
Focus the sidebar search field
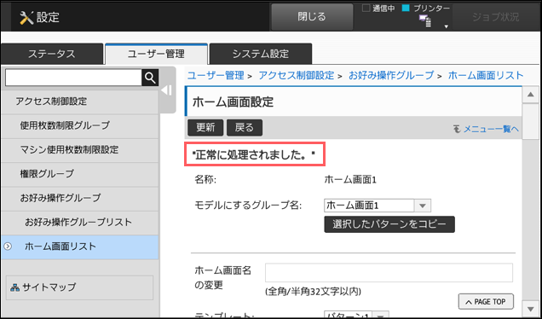click(73, 78)
